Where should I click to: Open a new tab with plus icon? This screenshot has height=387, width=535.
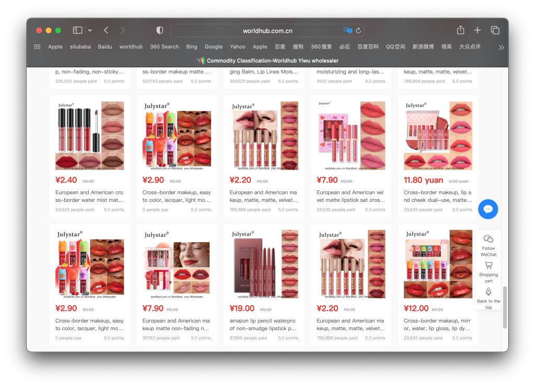(x=477, y=30)
